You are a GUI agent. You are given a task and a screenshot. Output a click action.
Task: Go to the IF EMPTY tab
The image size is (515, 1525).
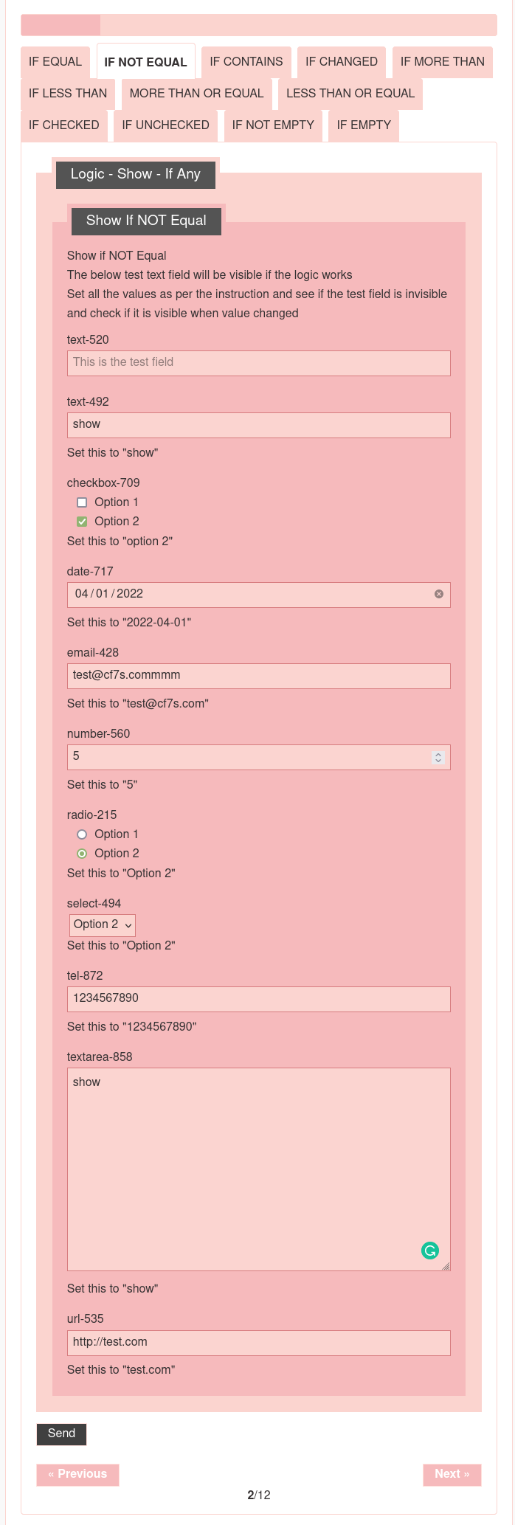364,125
